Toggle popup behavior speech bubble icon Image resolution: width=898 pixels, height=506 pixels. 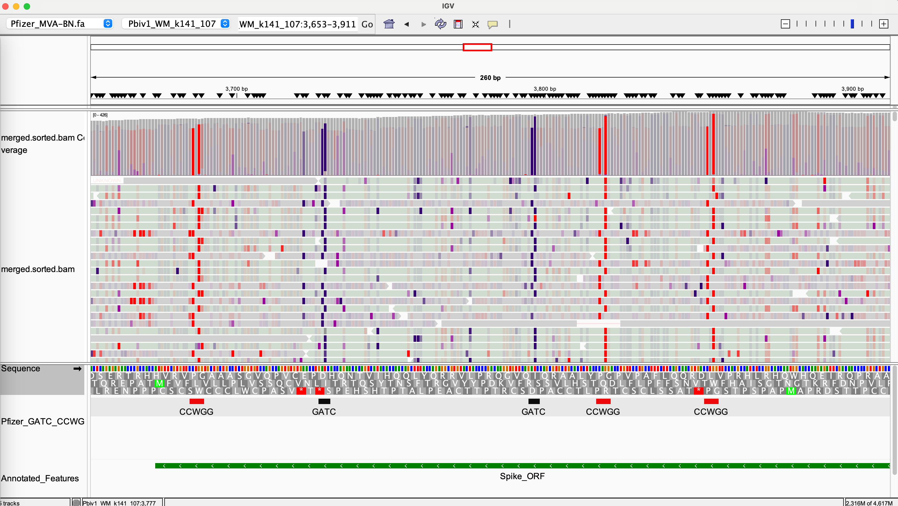tap(492, 24)
